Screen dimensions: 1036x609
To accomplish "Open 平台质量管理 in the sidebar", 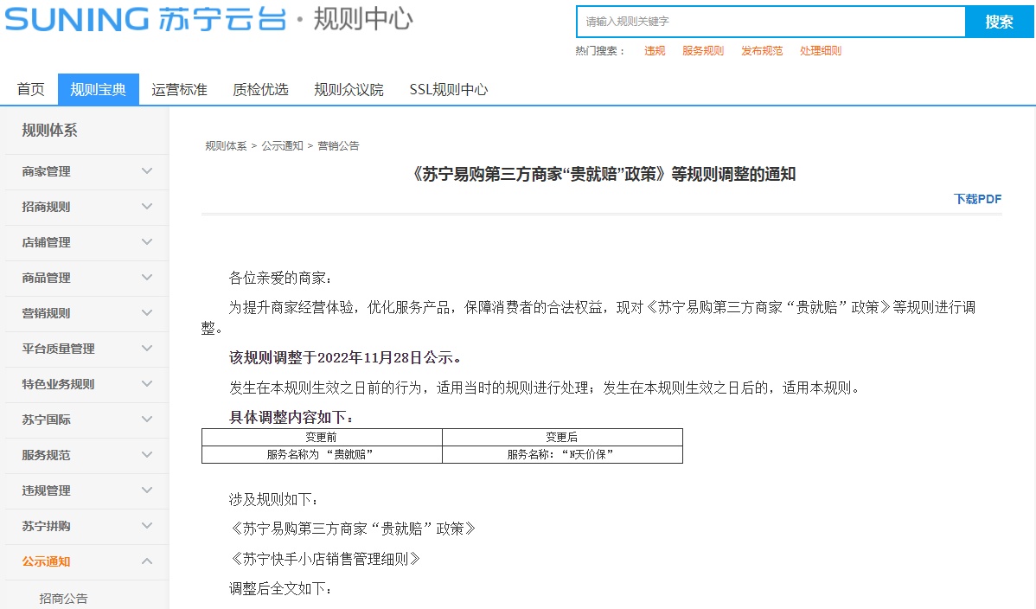I will pyautogui.click(x=58, y=349).
